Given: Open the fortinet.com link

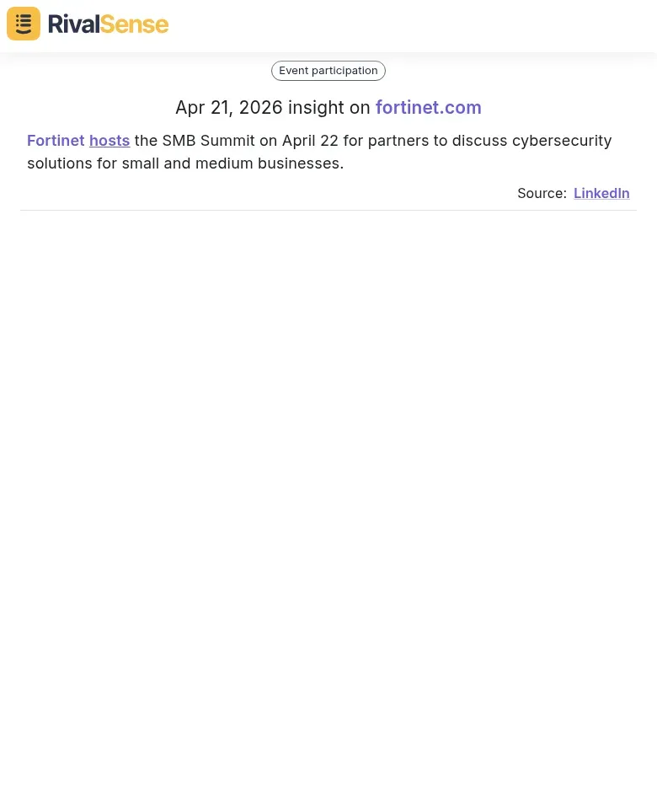Looking at the screenshot, I should click(428, 107).
